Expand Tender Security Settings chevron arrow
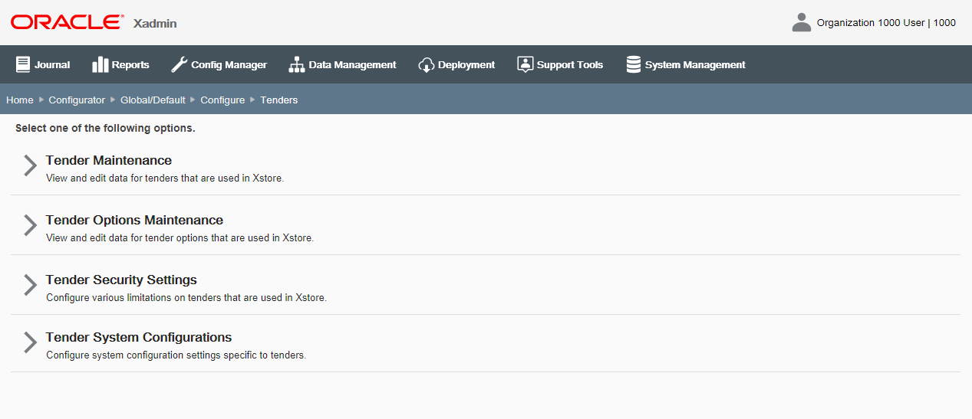 click(x=30, y=285)
